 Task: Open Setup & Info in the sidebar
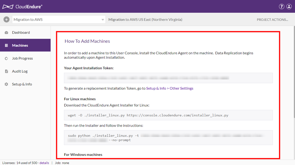click(25, 84)
